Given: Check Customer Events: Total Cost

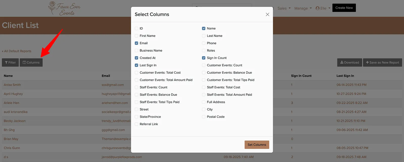Looking at the screenshot, I should pyautogui.click(x=136, y=73).
